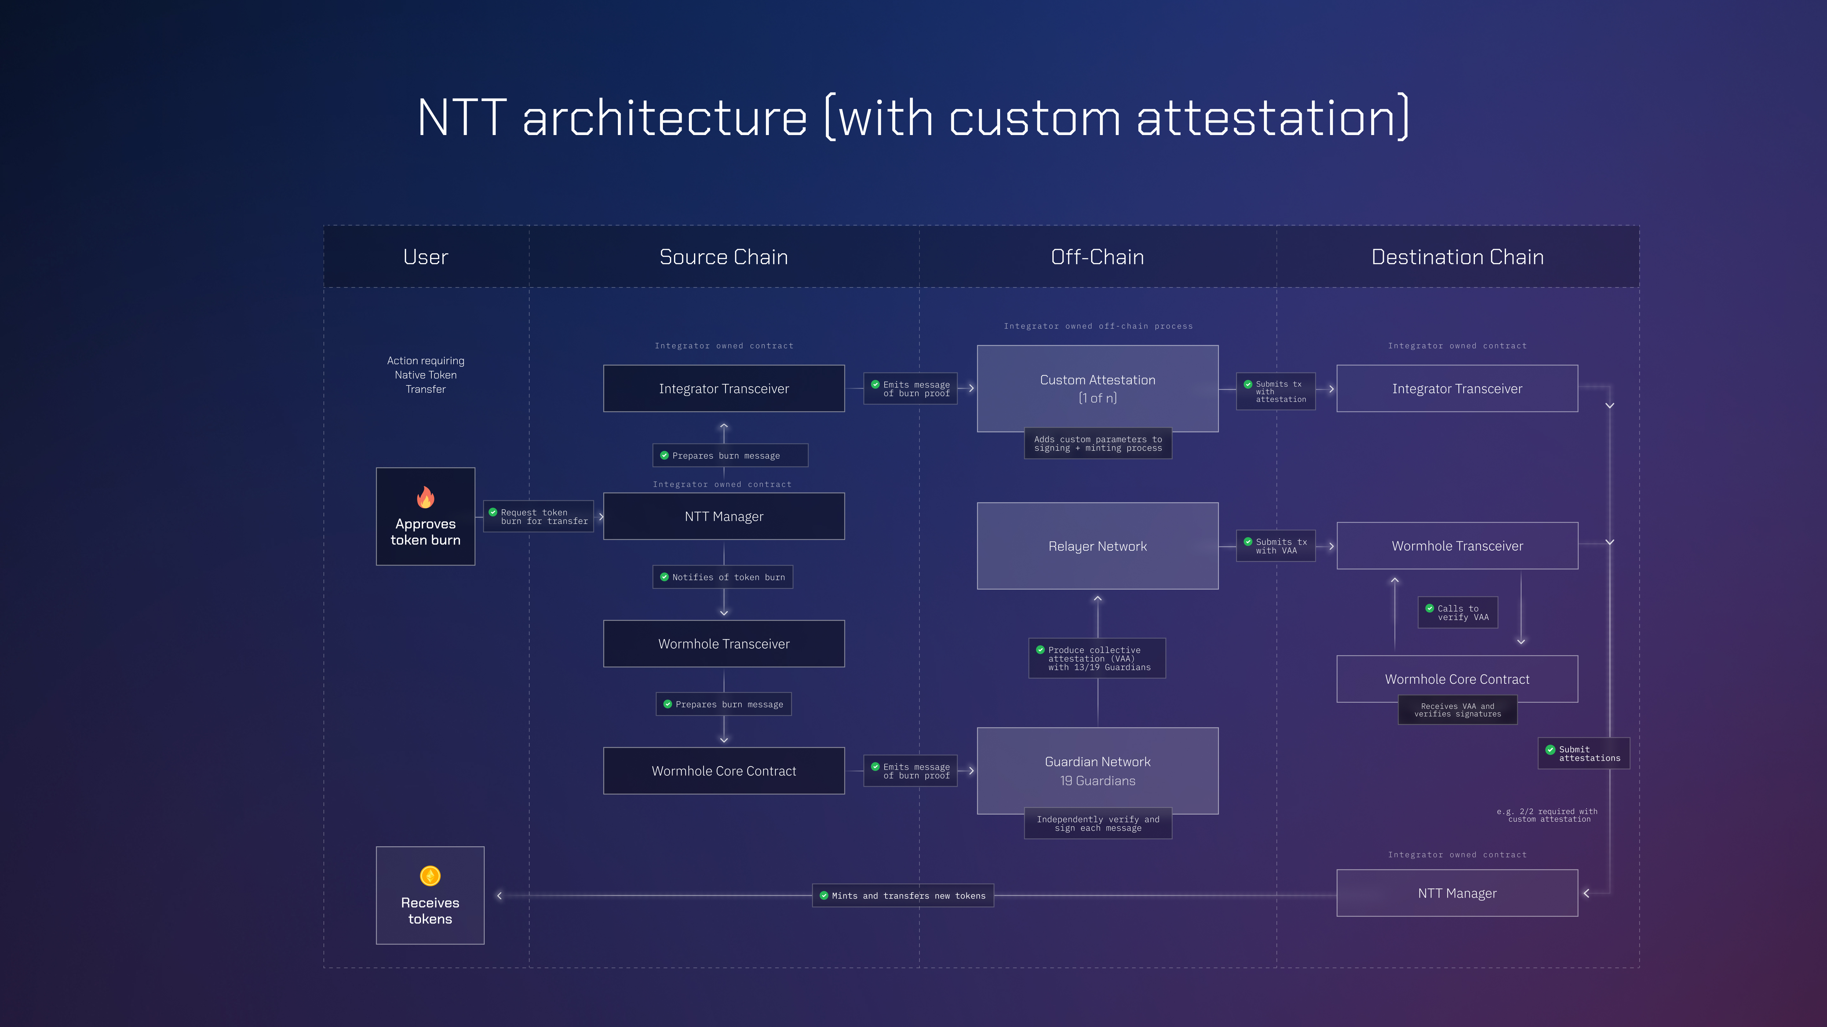This screenshot has height=1027, width=1827.
Task: Click the Custom Attestation (1 of n) box
Action: click(x=1098, y=388)
